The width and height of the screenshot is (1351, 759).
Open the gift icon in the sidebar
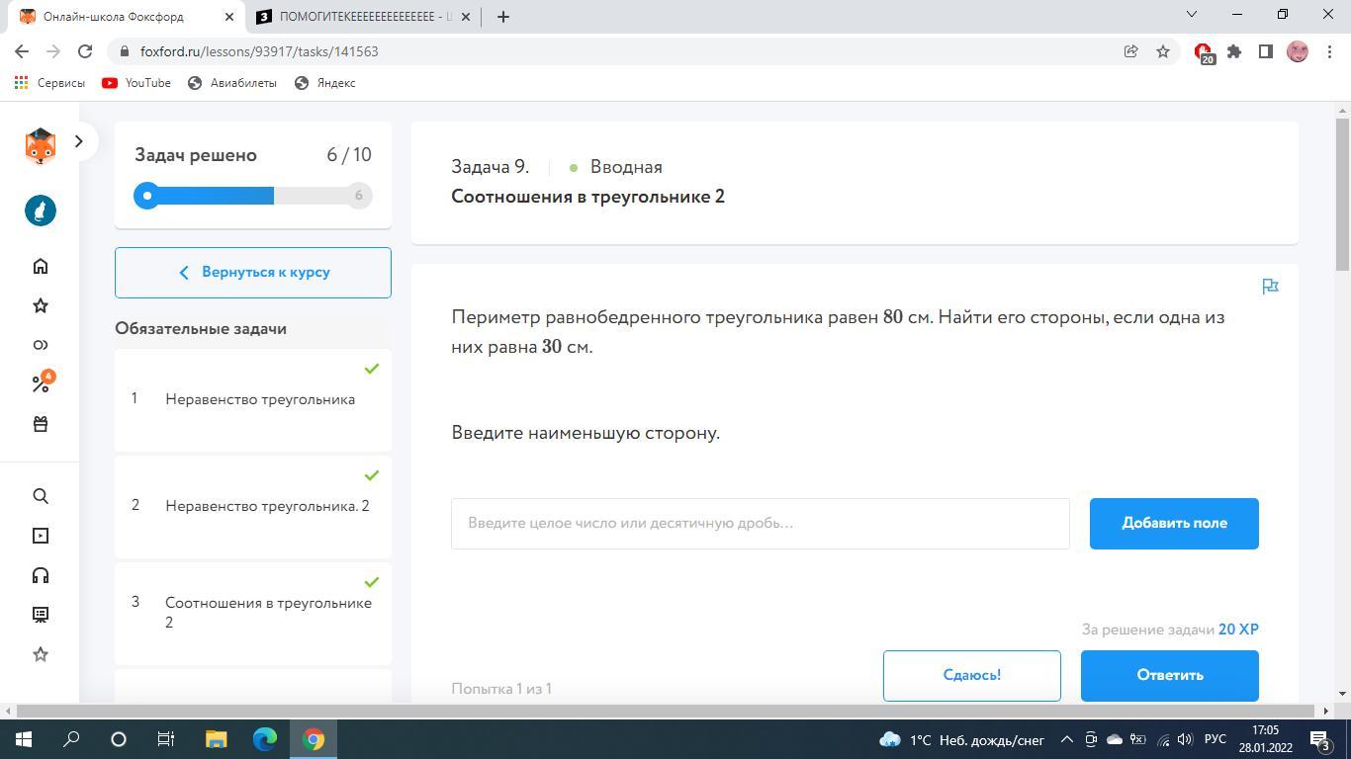41,424
